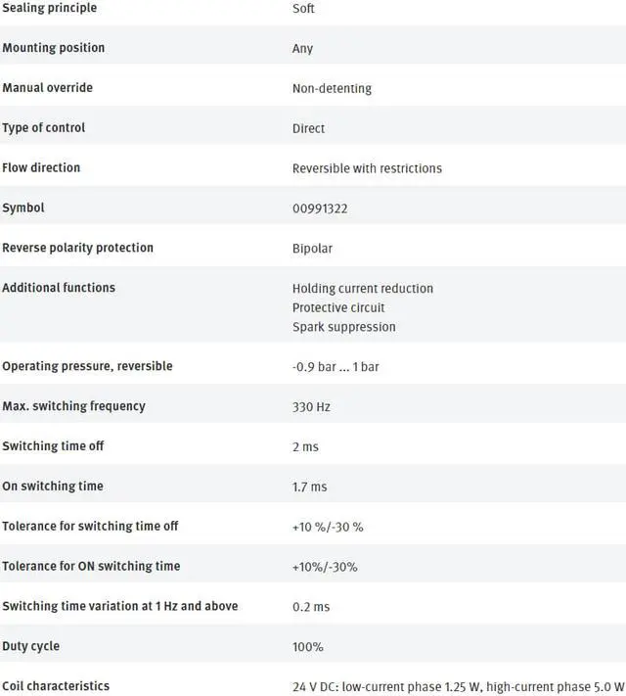The height and width of the screenshot is (696, 626).
Task: Click the 'Duty cycle' row label
Action: [x=30, y=646]
